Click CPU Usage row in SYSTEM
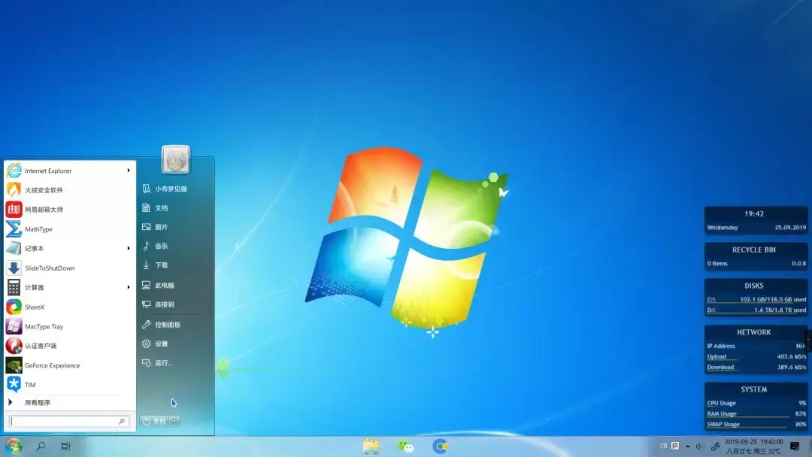 tap(756, 403)
